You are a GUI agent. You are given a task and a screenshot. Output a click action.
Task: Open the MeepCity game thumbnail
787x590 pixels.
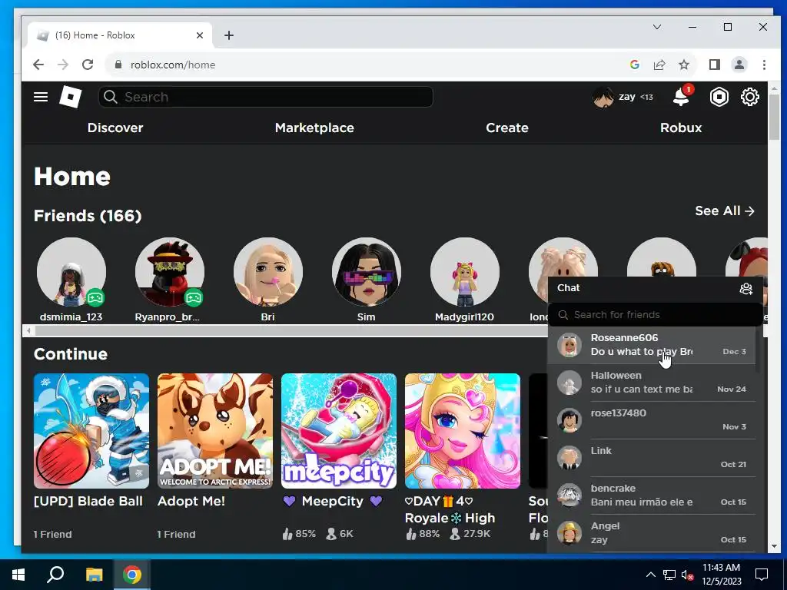click(x=339, y=431)
